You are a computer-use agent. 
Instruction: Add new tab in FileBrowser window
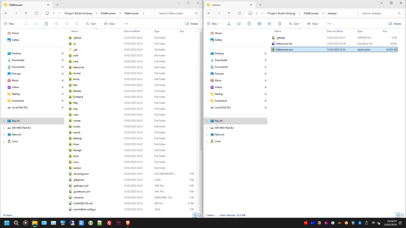pyautogui.click(x=57, y=5)
